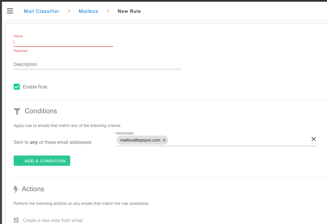Viewport: 327px width, 224px height.
Task: Click the Actions section heading
Action: click(x=33, y=189)
